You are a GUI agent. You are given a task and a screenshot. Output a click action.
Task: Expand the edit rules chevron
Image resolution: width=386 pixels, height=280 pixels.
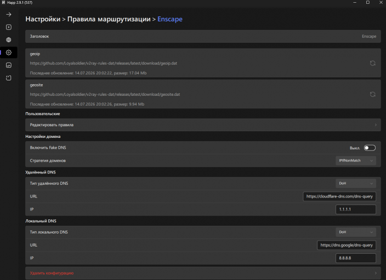376,125
